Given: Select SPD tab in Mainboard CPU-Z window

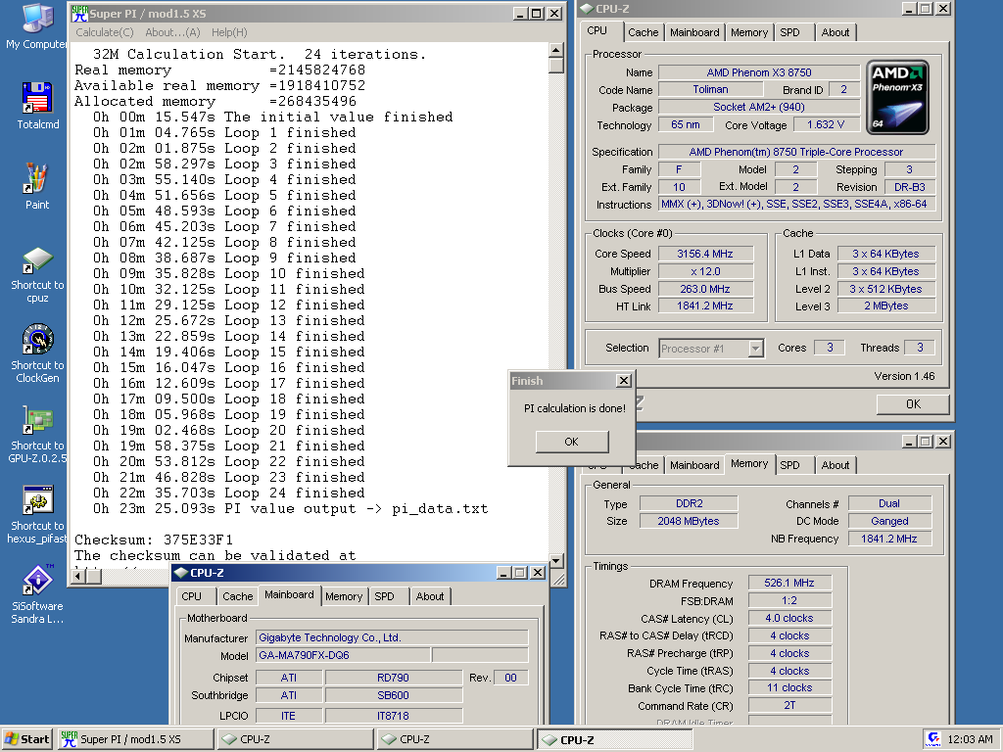Looking at the screenshot, I should pyautogui.click(x=384, y=596).
